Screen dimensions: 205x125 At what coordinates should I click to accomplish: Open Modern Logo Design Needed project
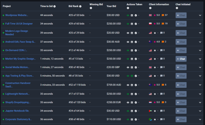[17, 33]
